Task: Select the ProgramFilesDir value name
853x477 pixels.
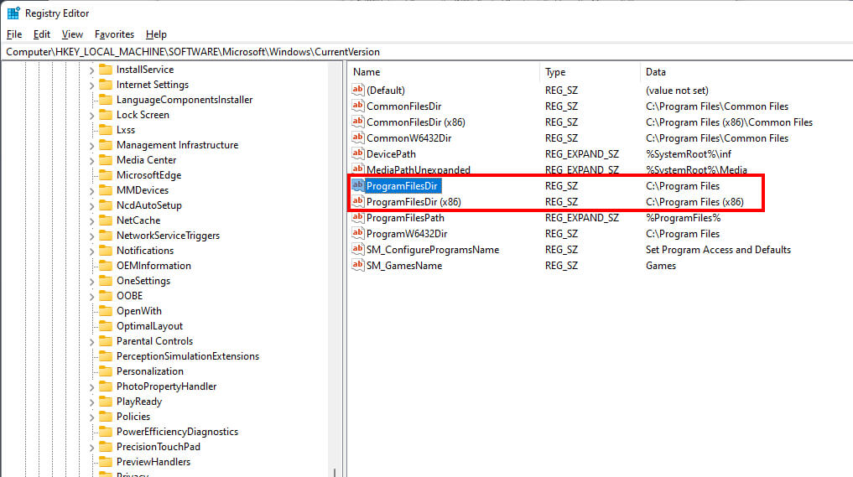Action: (402, 186)
